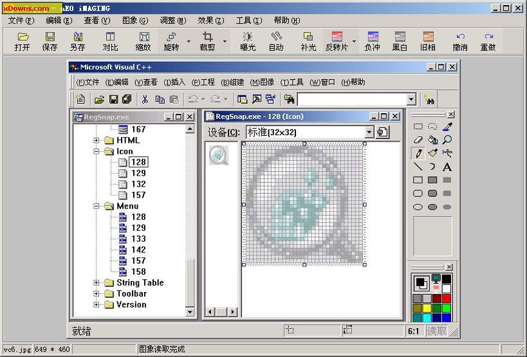Apply the 补光 (Fill light) effect
The image size is (527, 357).
(308, 41)
